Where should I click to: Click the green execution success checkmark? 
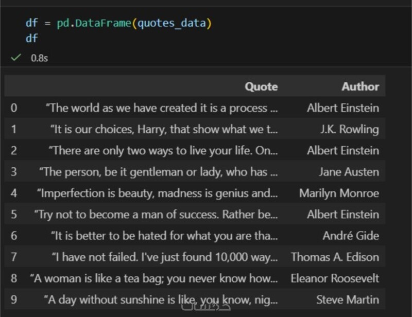(15, 58)
